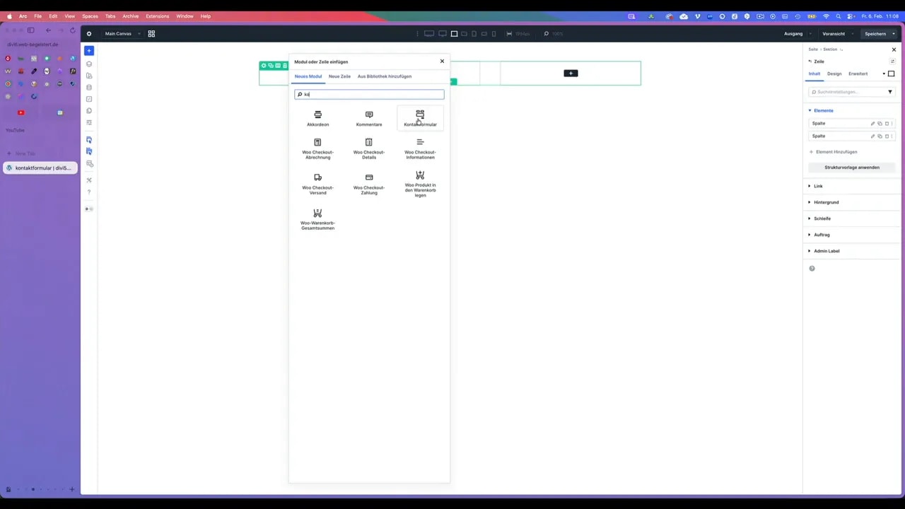This screenshot has width=905, height=509.
Task: Click the Strukturvorlage anwenden button
Action: tap(852, 167)
